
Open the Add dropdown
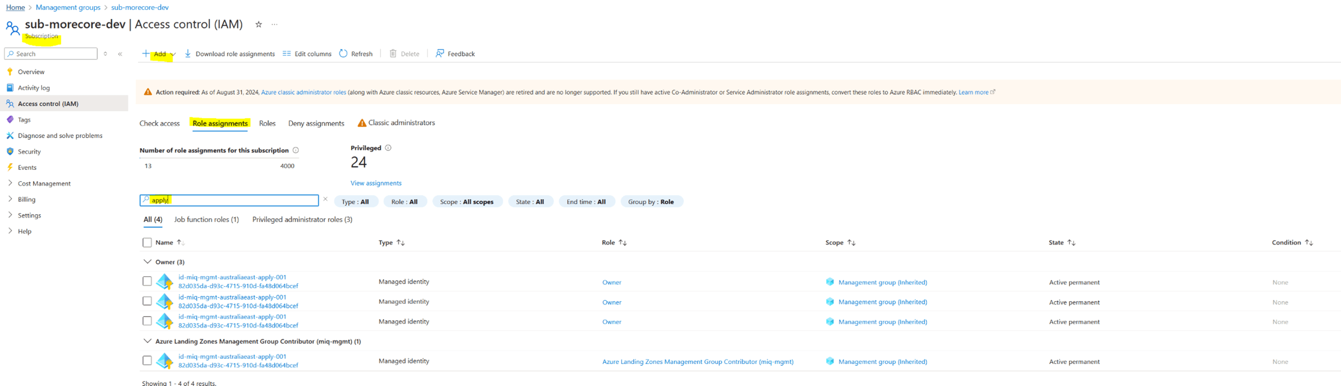point(159,53)
